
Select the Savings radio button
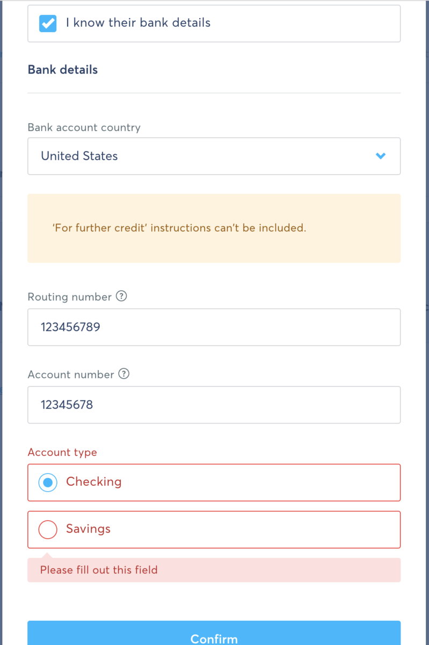coord(48,529)
